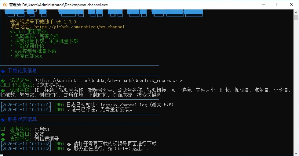Screen dimensions: 299x156
Task: Click the bullet text web控制台批量下载
Action: point(35,51)
